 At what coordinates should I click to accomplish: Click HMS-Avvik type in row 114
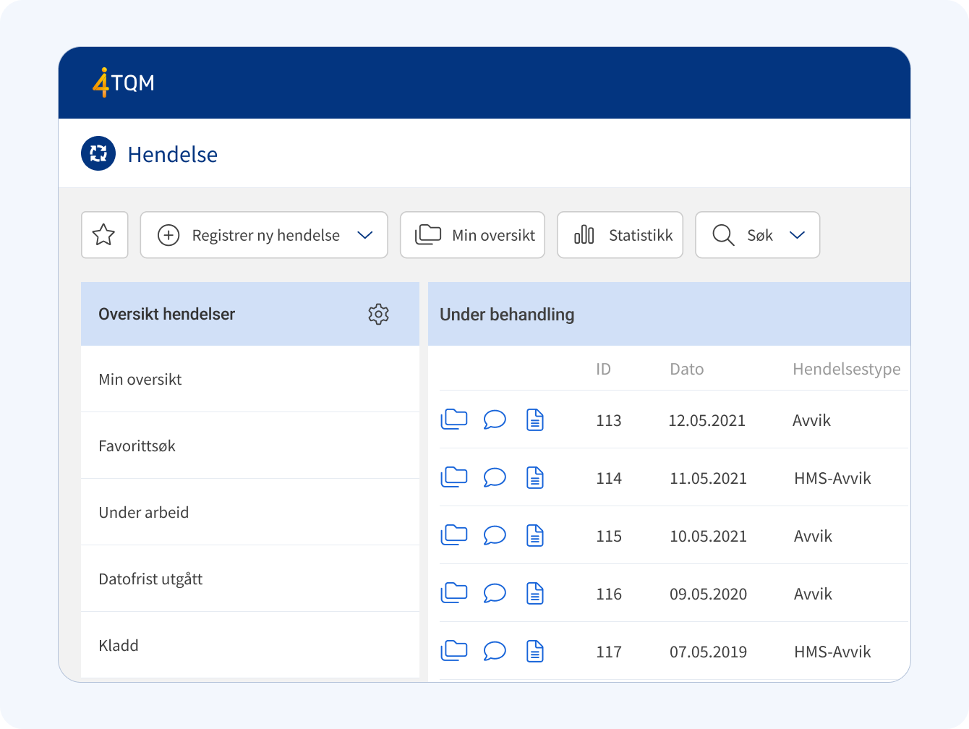(832, 478)
